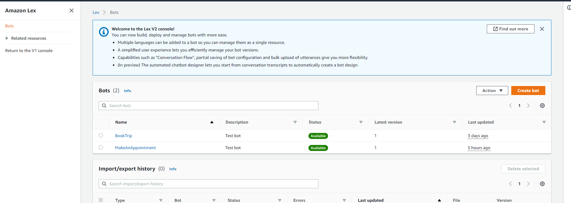Open the MakeAnAppointment bot link
This screenshot has height=203, width=571.
(x=135, y=148)
